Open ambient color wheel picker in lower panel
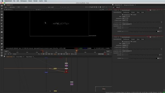The image size is (165, 93). pyautogui.click(x=158, y=58)
